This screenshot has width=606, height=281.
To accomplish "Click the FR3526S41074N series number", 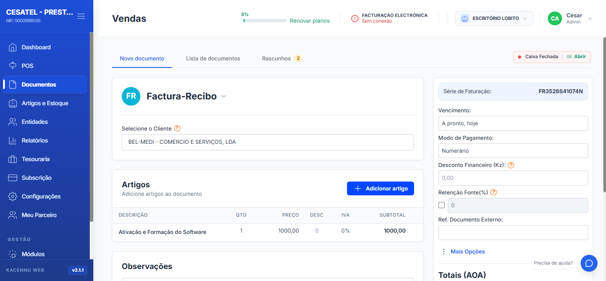I will [561, 91].
